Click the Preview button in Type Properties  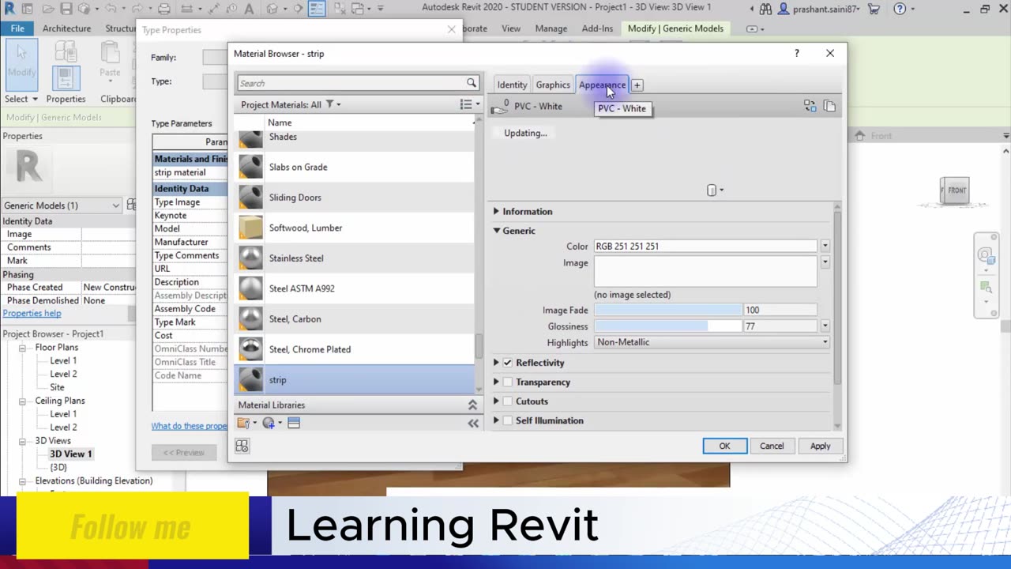tap(184, 453)
